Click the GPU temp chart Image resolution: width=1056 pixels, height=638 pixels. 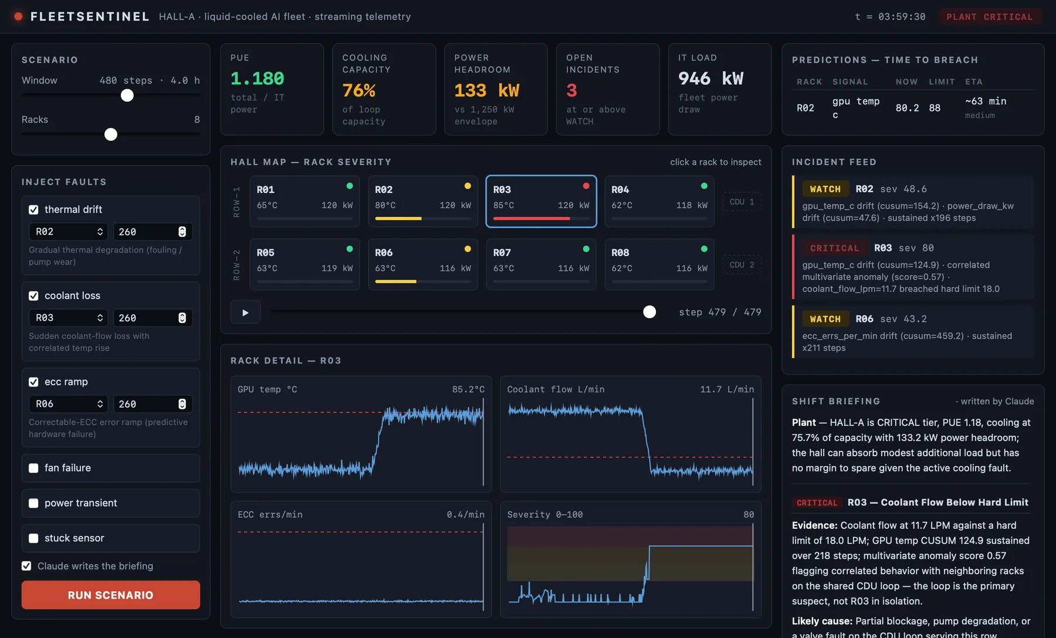pos(361,435)
